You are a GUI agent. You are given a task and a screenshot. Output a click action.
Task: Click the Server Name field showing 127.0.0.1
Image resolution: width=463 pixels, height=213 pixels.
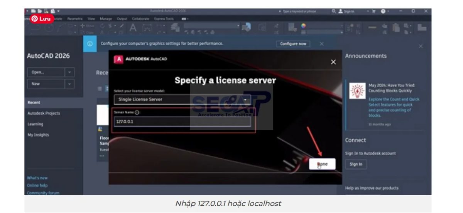pyautogui.click(x=182, y=121)
